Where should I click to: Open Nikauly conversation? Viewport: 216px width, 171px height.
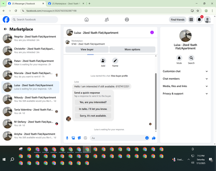[x=30, y=99]
